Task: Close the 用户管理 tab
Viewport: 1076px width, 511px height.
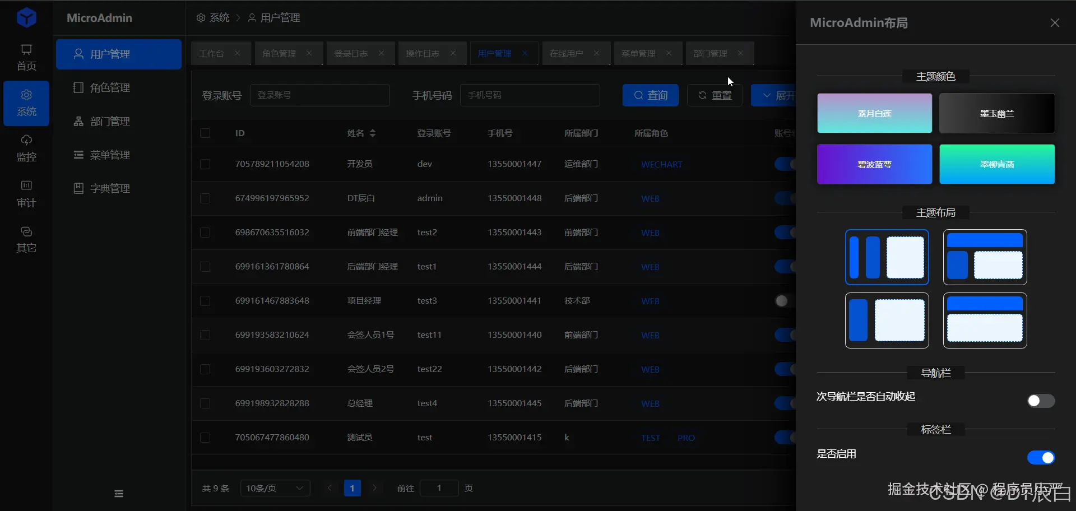Action: point(525,53)
